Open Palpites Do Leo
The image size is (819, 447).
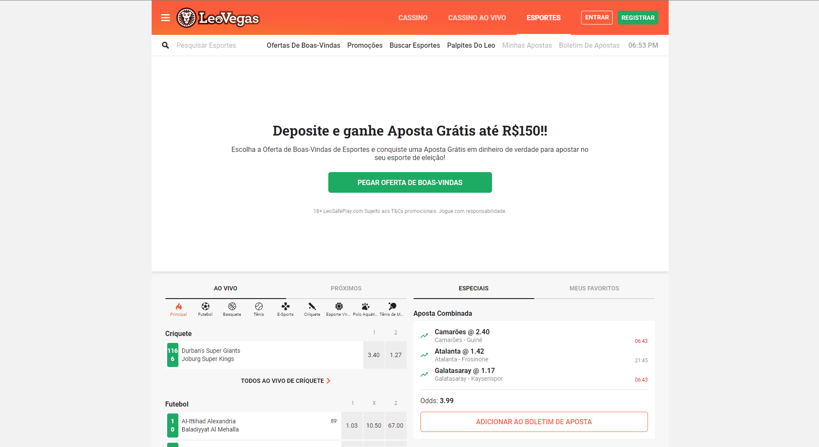(471, 45)
